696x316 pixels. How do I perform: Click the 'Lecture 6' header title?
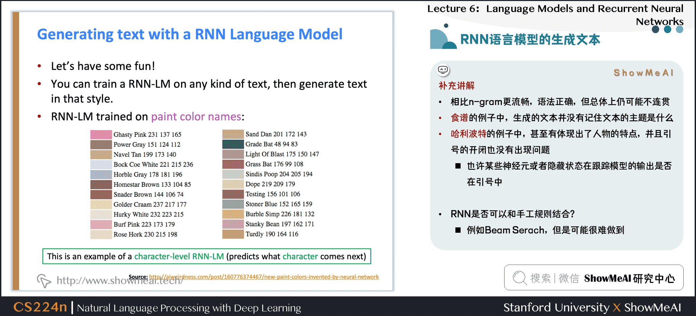(x=555, y=15)
